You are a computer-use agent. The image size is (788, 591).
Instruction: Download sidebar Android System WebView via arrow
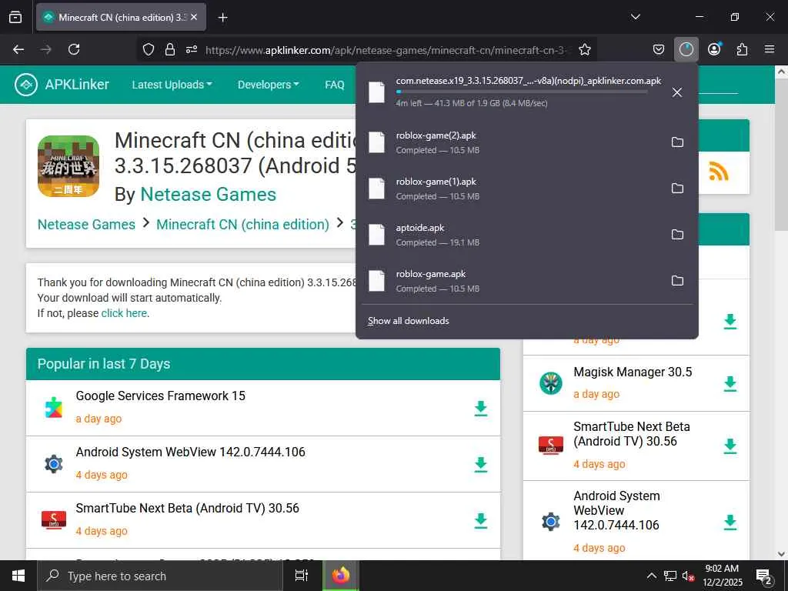point(730,523)
